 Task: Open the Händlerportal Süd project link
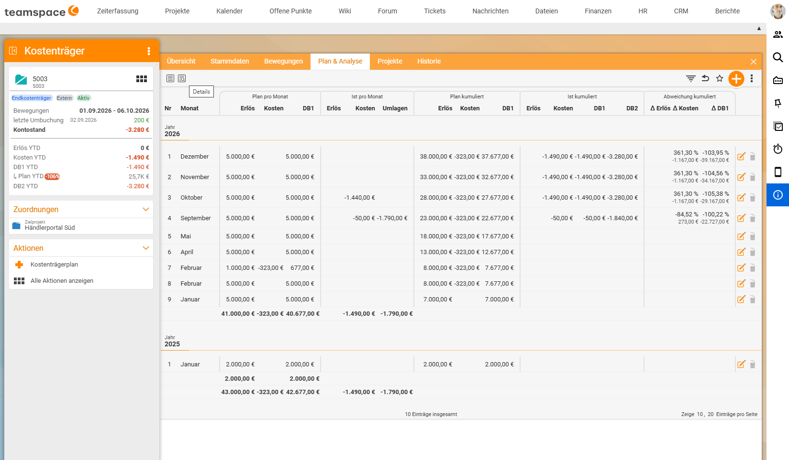point(50,228)
